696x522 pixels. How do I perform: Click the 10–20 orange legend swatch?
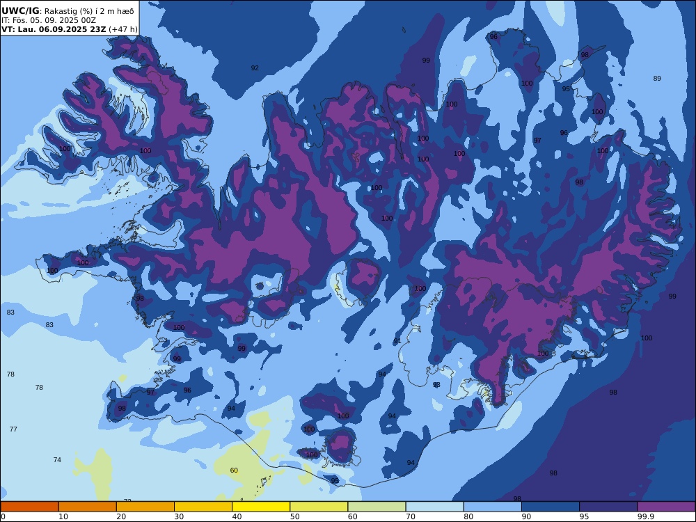tap(88, 507)
